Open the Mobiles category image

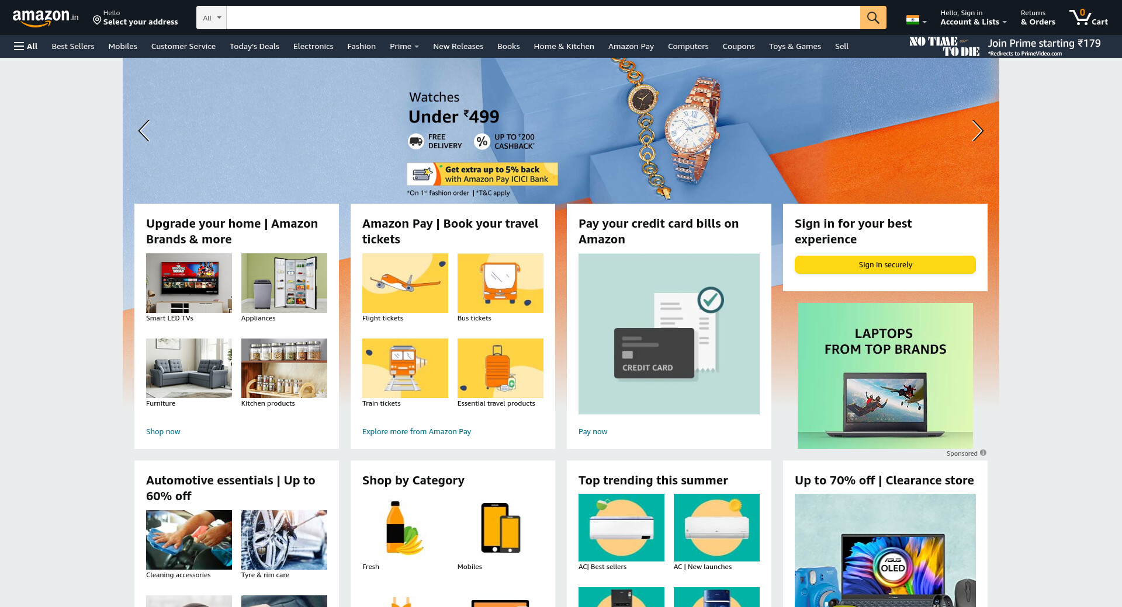[500, 528]
